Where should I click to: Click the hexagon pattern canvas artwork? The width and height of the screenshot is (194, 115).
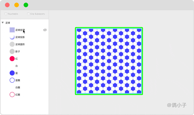coord(109,61)
